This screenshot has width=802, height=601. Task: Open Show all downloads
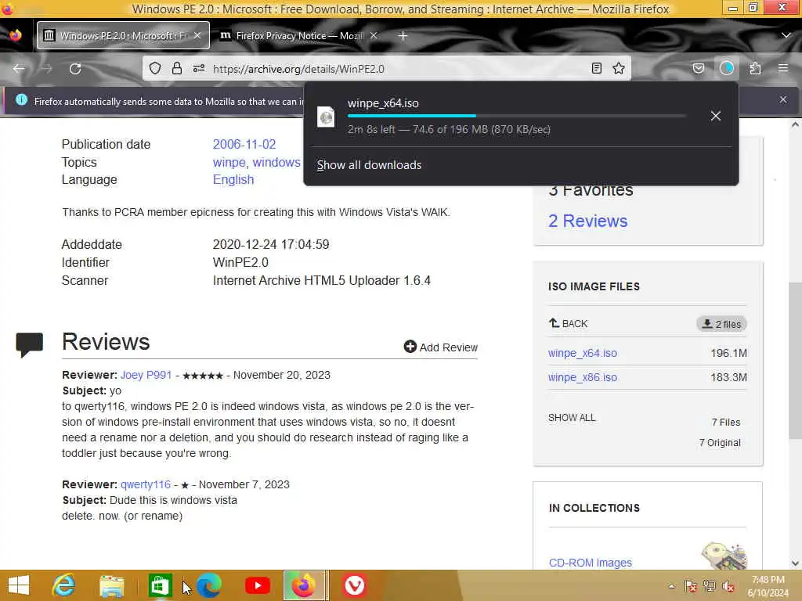click(x=370, y=165)
